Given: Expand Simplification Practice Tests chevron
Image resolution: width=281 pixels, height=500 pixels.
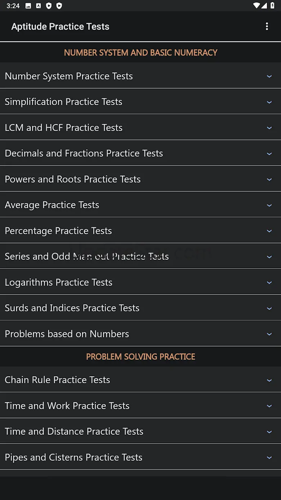Looking at the screenshot, I should (269, 102).
